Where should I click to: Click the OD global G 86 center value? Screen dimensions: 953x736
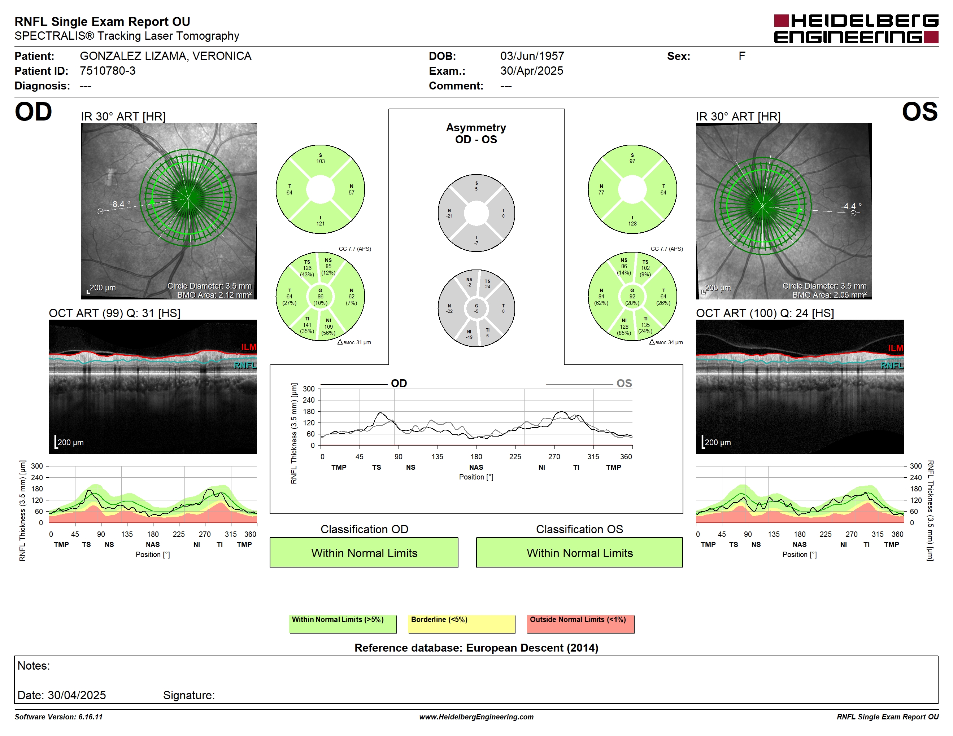point(320,297)
